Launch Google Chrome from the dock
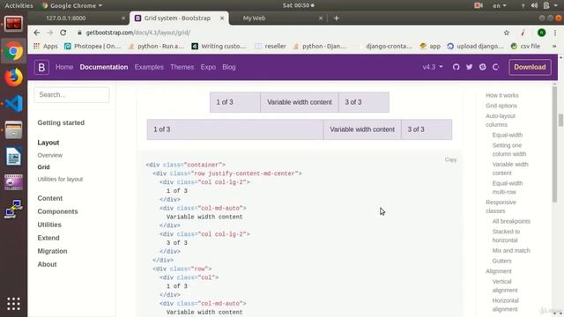The height and width of the screenshot is (317, 564). click(14, 51)
